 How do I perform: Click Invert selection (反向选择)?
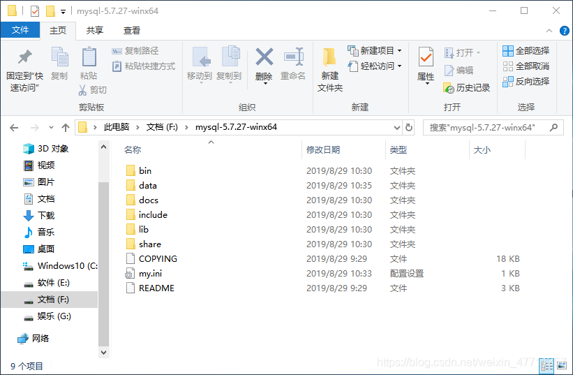526,82
